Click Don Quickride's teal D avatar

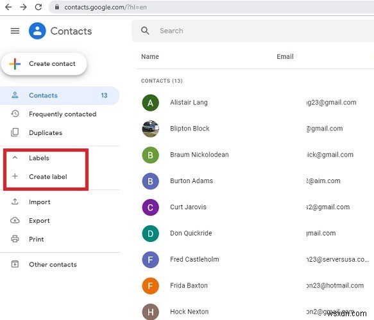(151, 234)
